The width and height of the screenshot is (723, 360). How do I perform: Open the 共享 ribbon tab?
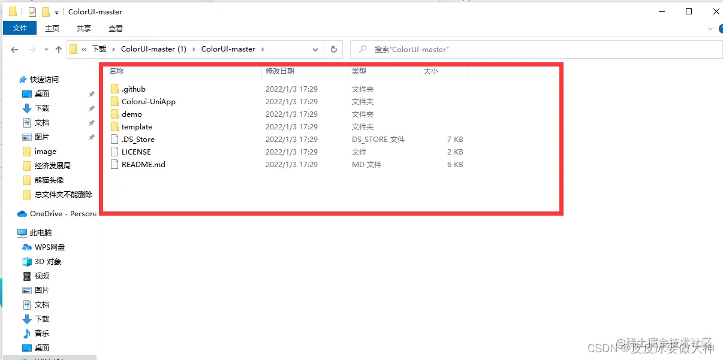click(x=84, y=28)
